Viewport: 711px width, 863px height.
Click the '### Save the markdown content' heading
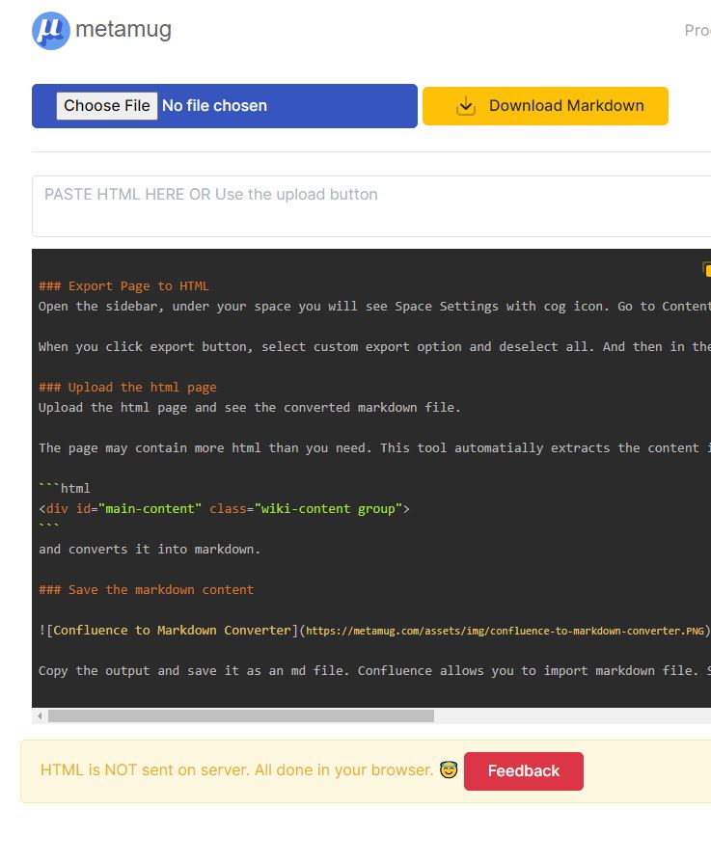147,590
